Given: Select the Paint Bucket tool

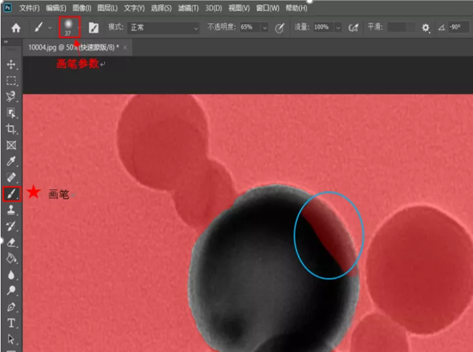Looking at the screenshot, I should (x=11, y=258).
